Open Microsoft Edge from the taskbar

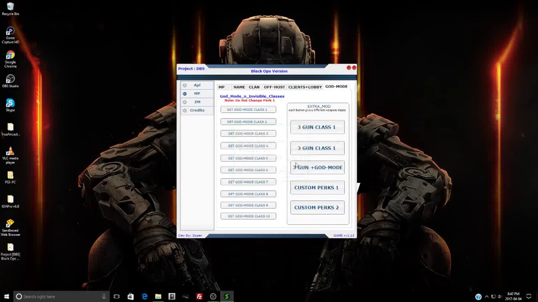click(144, 297)
